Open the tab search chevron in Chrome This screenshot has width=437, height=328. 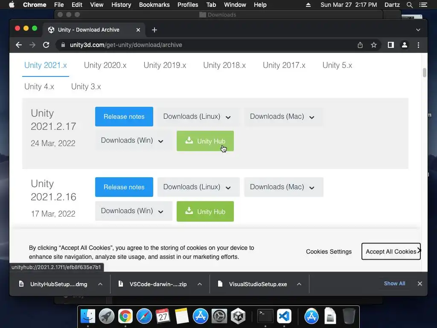click(x=418, y=30)
